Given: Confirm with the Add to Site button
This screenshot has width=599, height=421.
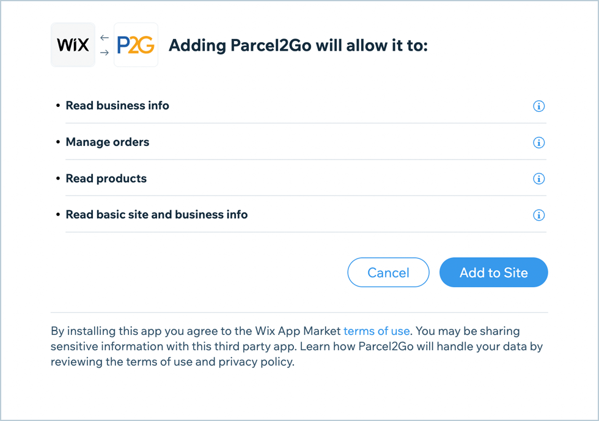Looking at the screenshot, I should click(x=493, y=273).
